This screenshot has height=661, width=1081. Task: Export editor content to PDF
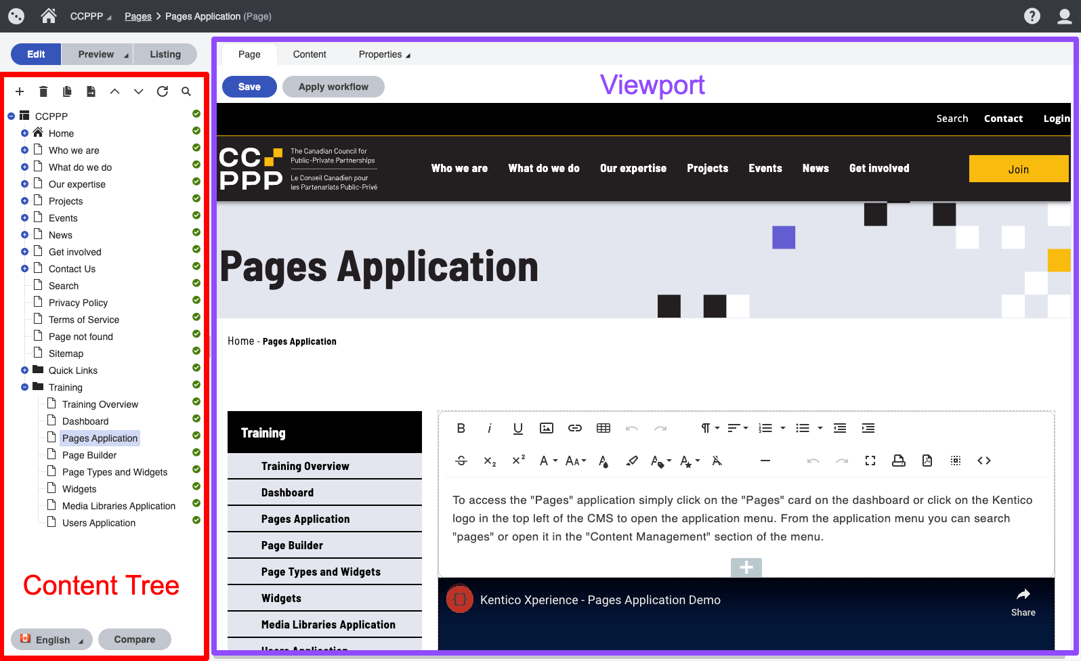[x=927, y=461]
